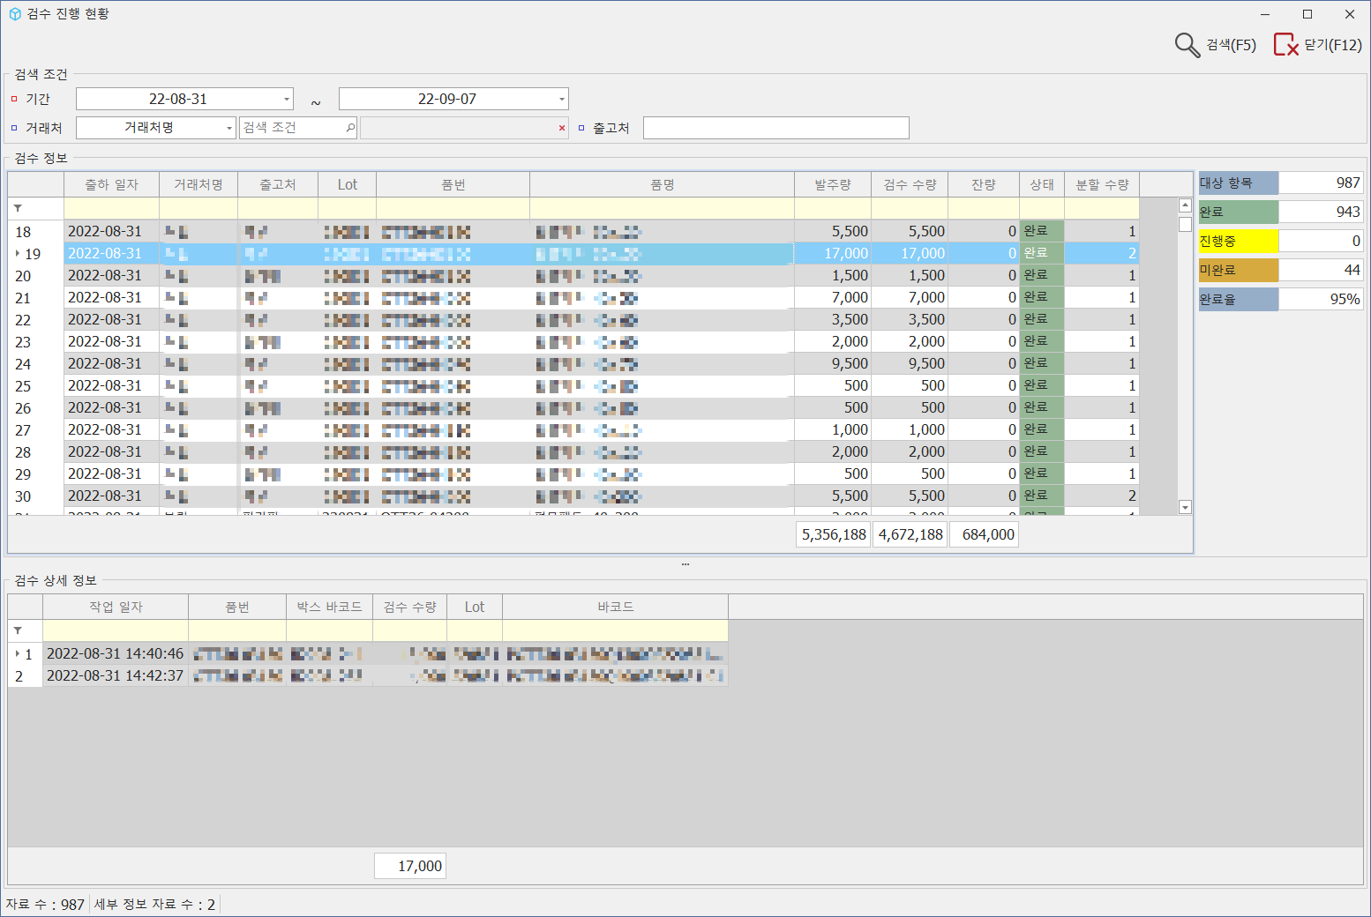Click the 발주량 total 5,356,188
Viewport: 1371px width, 917px height.
click(x=833, y=534)
